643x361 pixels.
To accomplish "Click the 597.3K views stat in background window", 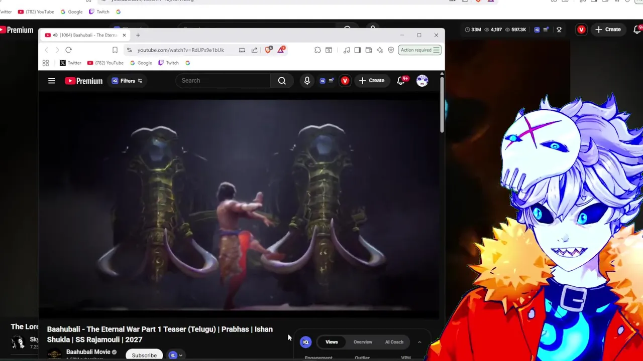I will [515, 30].
